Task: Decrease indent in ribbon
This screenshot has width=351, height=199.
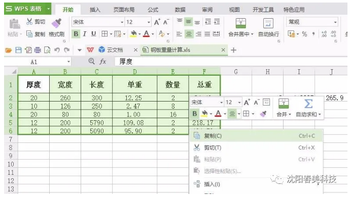Action: pyautogui.click(x=208, y=22)
